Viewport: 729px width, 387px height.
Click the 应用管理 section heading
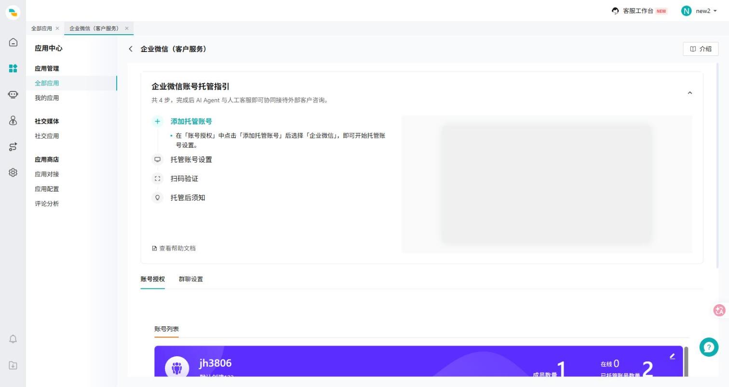(47, 68)
